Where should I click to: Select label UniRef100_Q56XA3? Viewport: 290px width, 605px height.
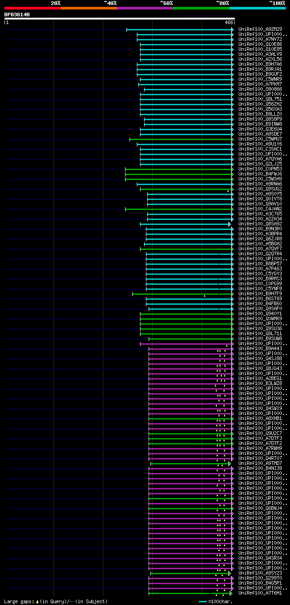[260, 109]
